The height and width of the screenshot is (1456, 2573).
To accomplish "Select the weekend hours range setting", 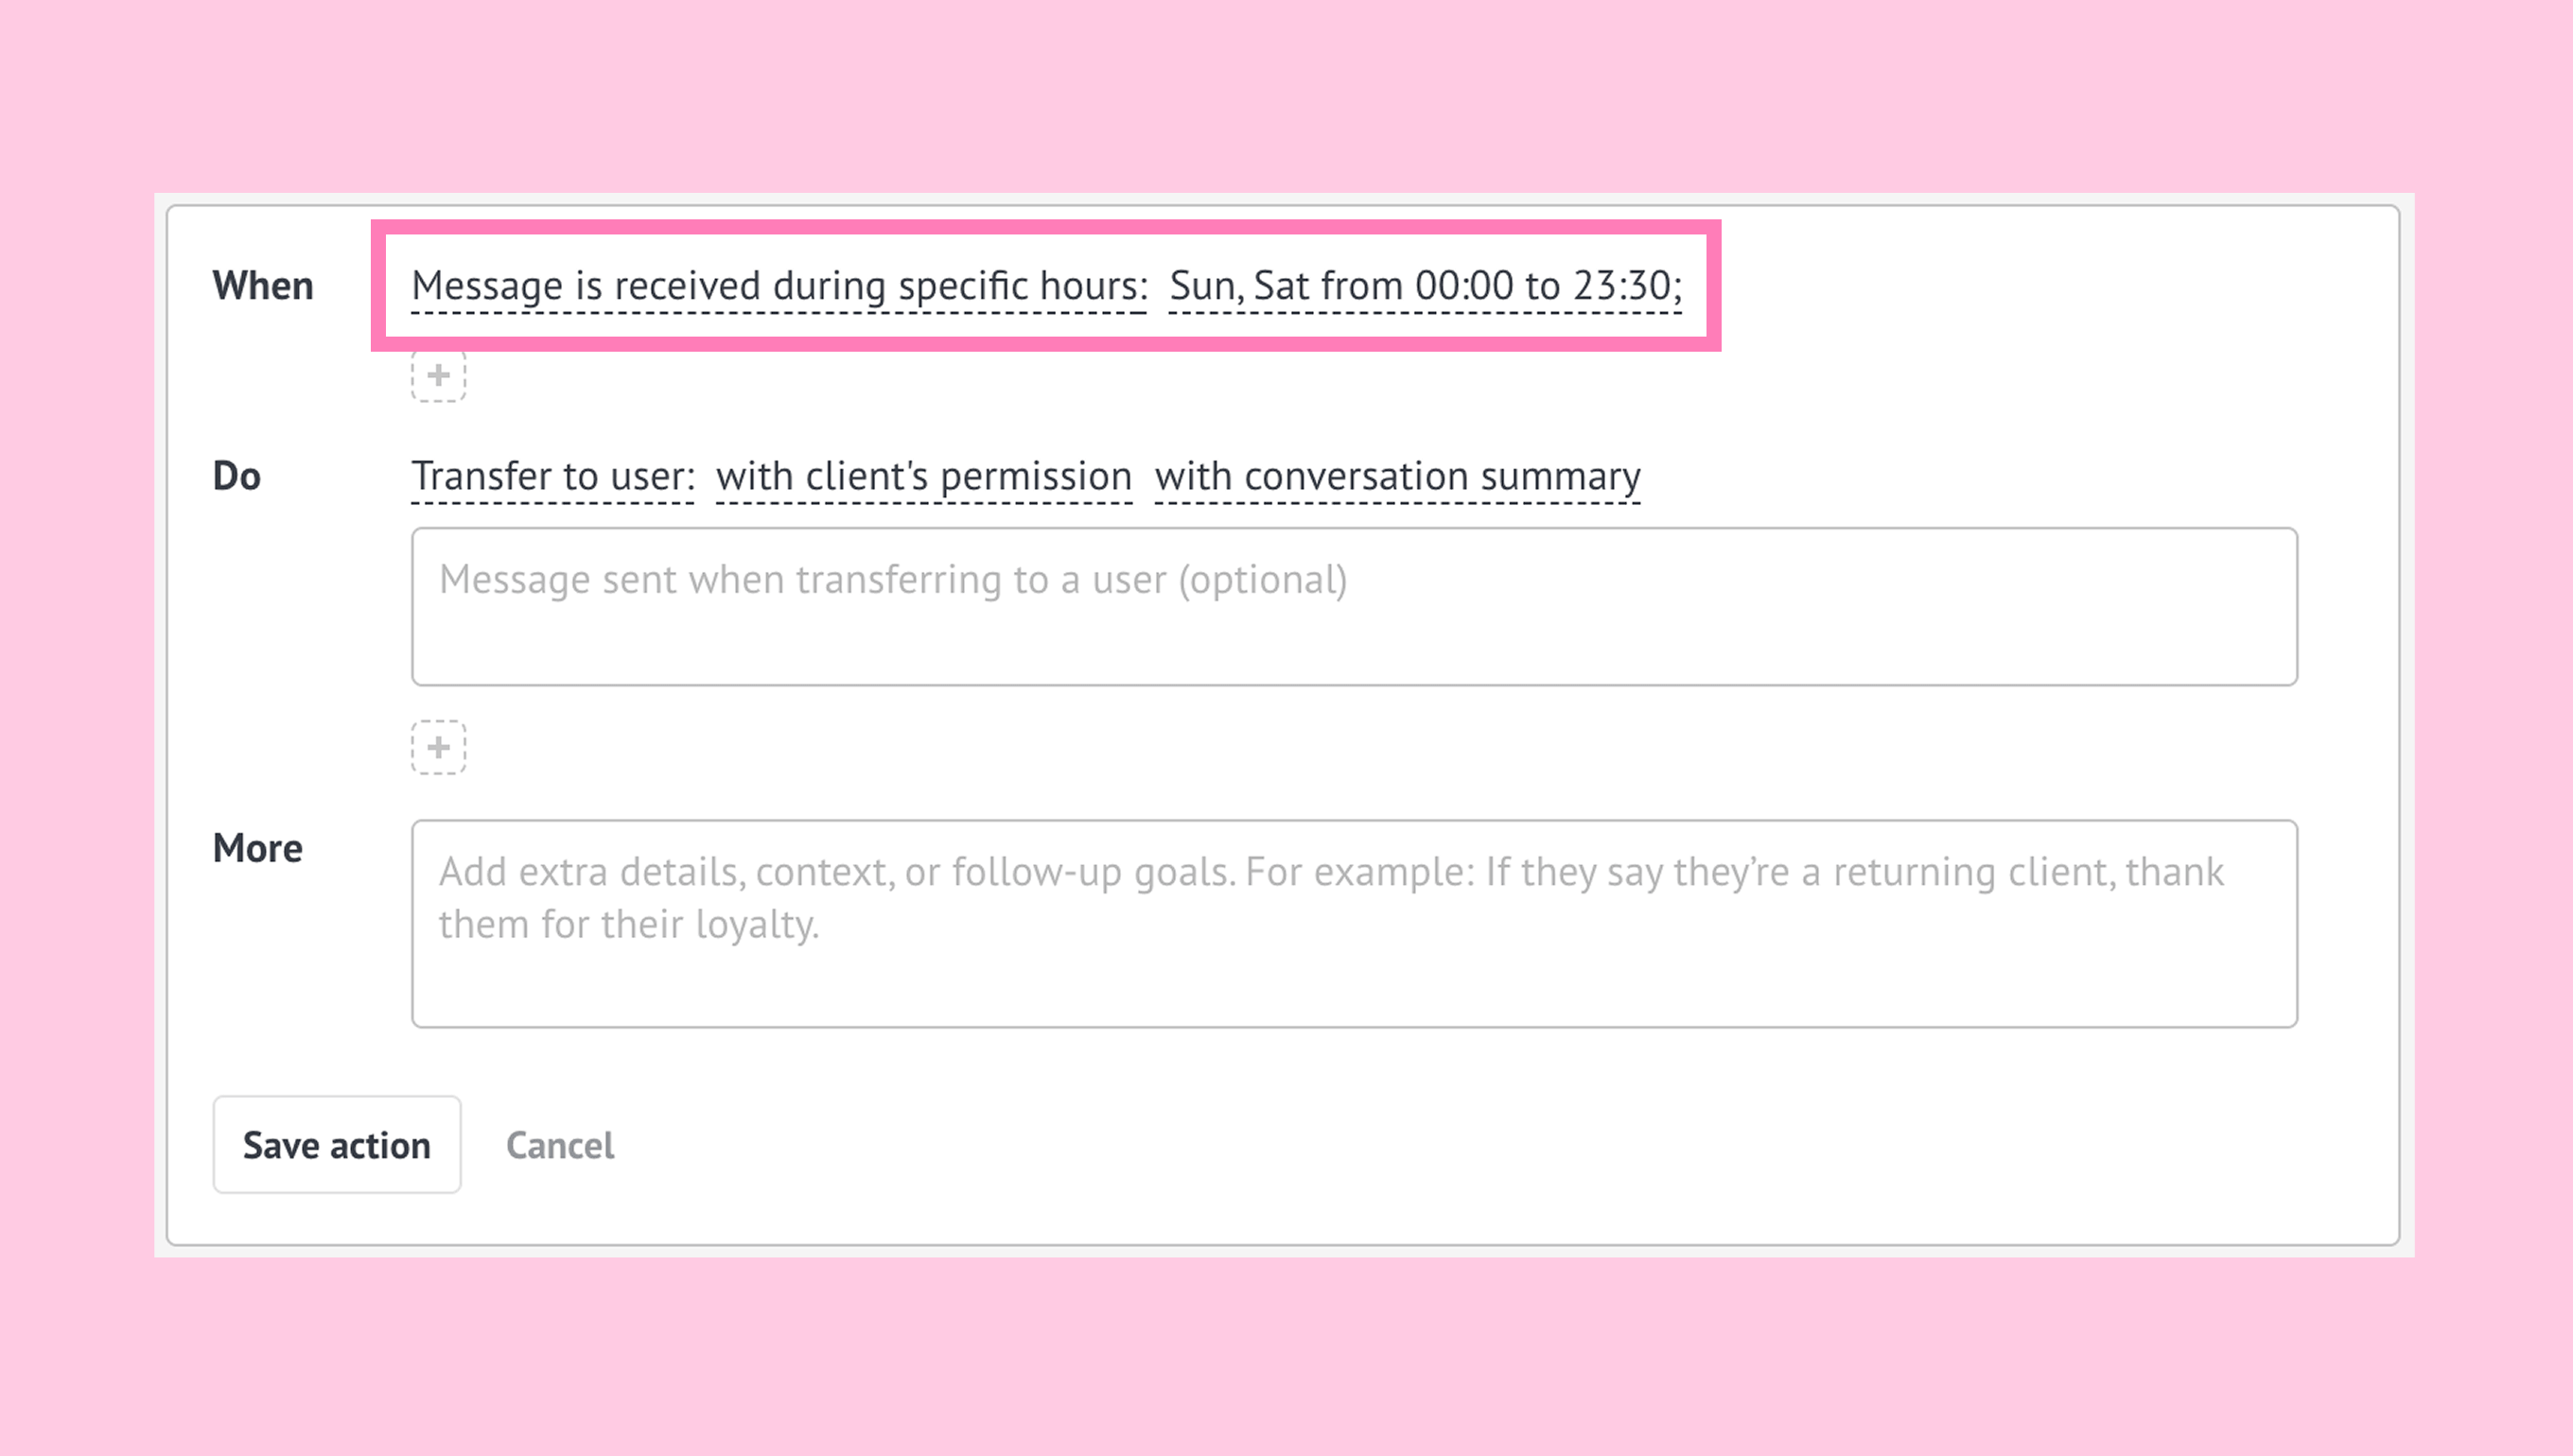I will point(1425,286).
